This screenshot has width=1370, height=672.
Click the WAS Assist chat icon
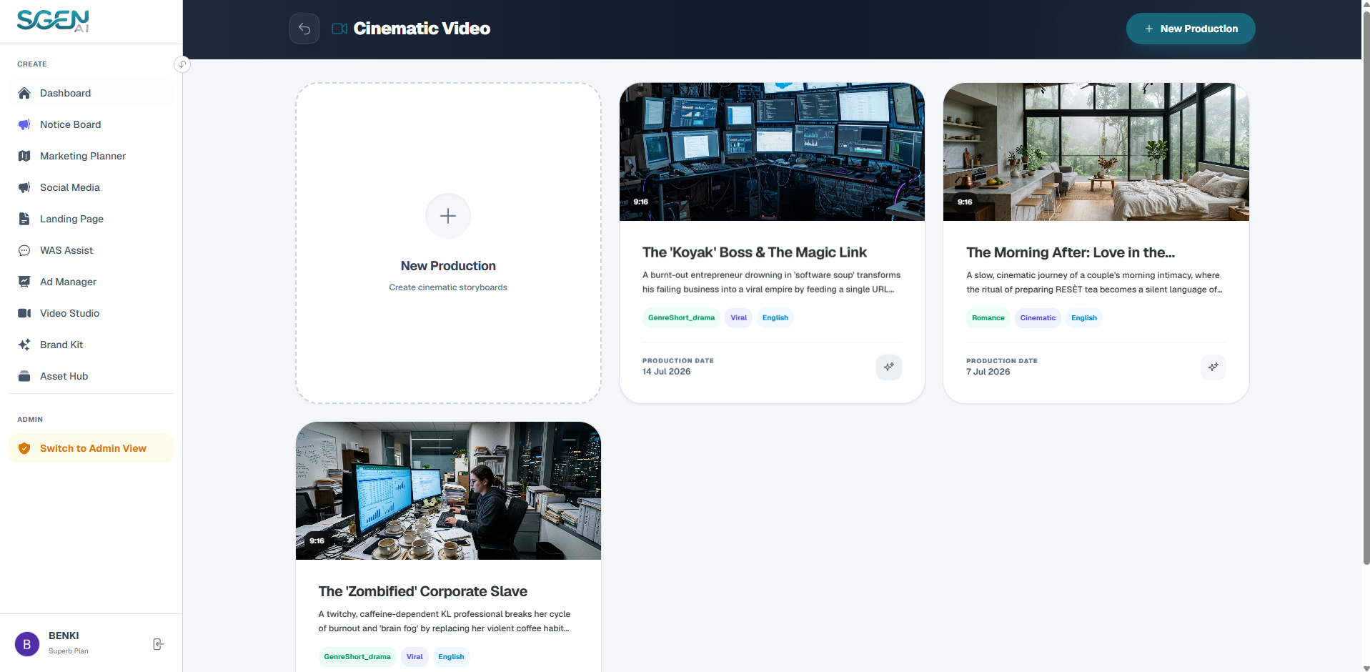(x=24, y=250)
